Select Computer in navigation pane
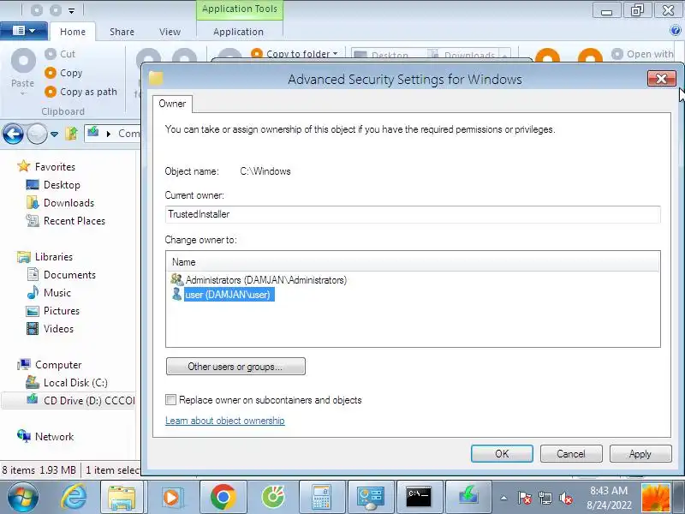Image resolution: width=685 pixels, height=514 pixels. click(50, 365)
